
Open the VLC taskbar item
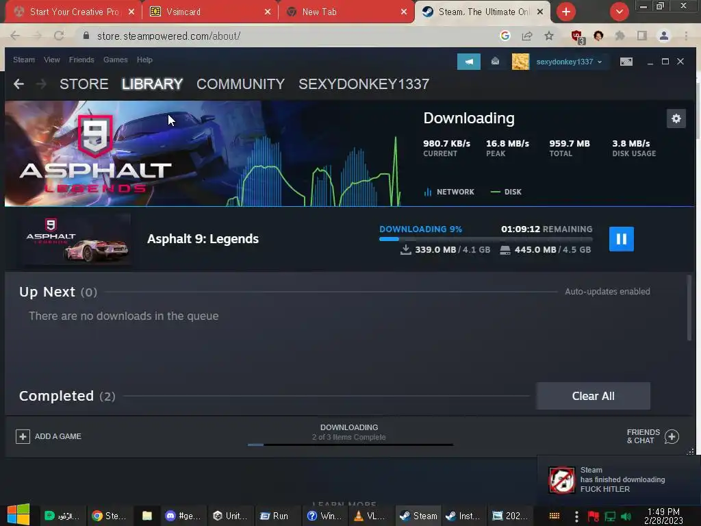tap(369, 516)
